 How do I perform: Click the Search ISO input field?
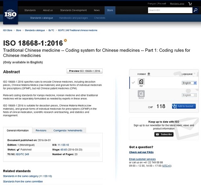coord(170,10)
